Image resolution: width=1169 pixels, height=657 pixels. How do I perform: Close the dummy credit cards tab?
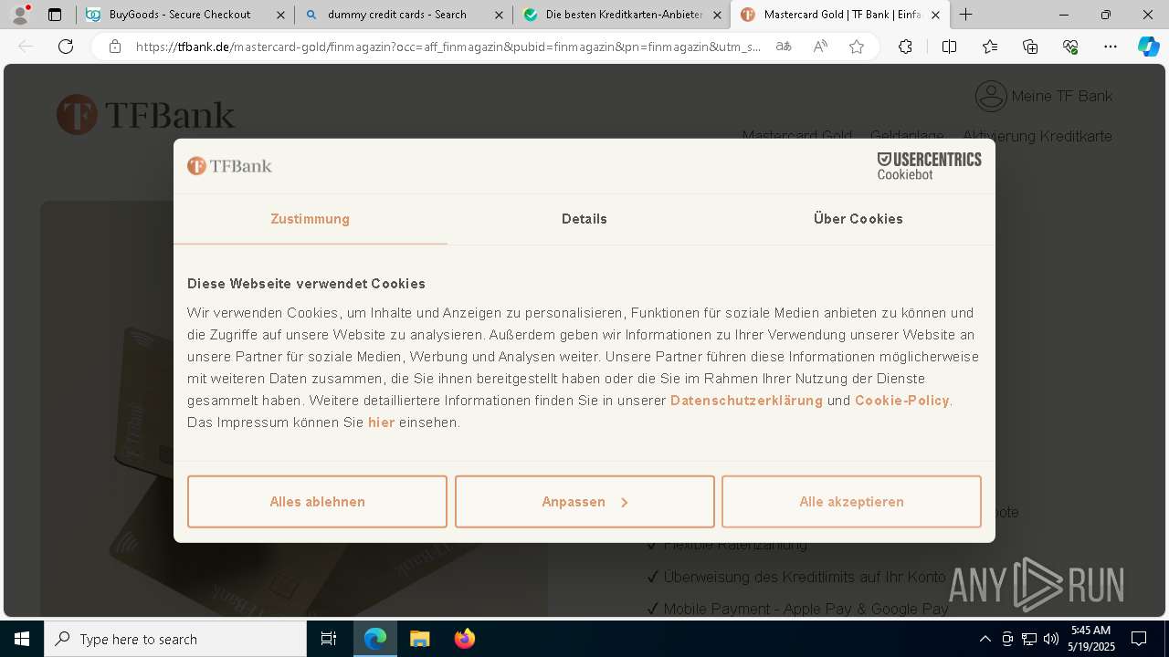[498, 15]
